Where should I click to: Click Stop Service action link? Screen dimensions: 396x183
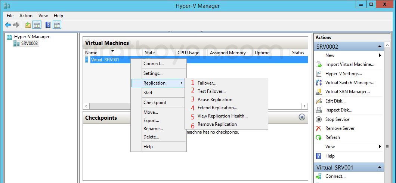(337, 119)
